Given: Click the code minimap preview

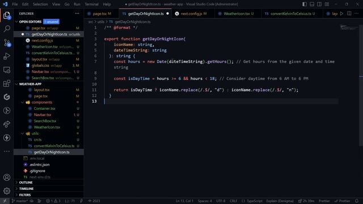Looking at the screenshot, I should tap(349, 27).
